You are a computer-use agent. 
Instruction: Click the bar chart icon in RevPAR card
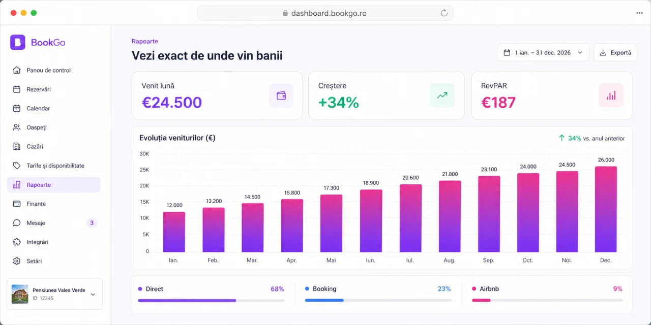[x=611, y=95]
